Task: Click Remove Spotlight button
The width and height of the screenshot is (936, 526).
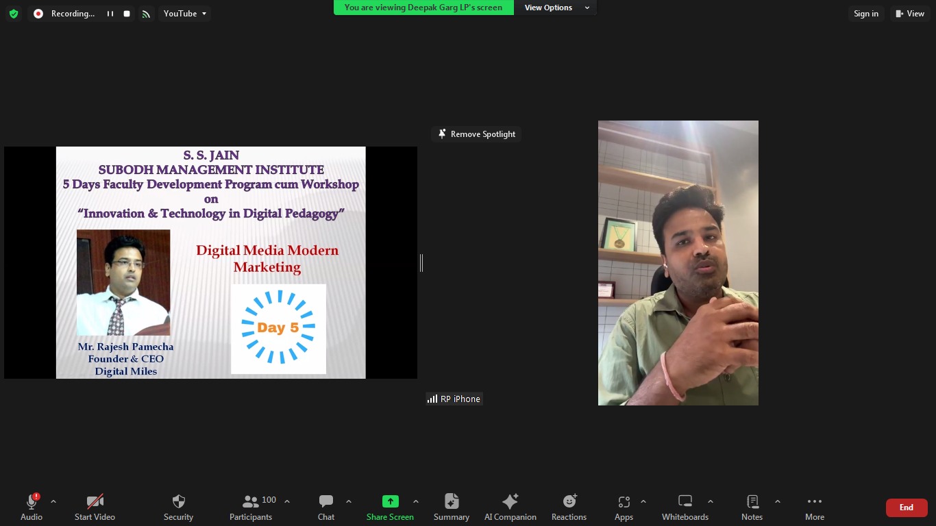Action: 477,134
